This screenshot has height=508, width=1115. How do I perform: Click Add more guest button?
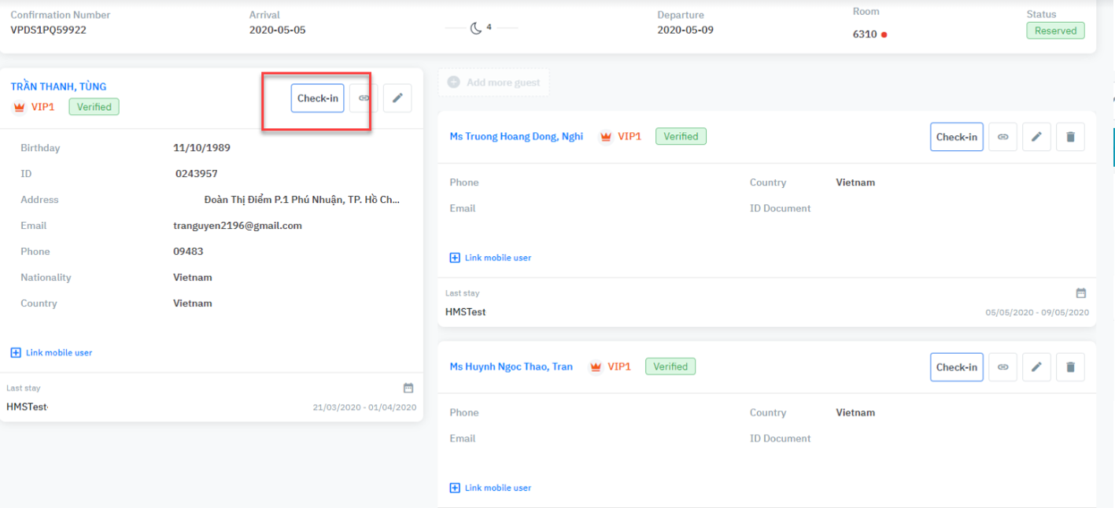[x=494, y=83]
